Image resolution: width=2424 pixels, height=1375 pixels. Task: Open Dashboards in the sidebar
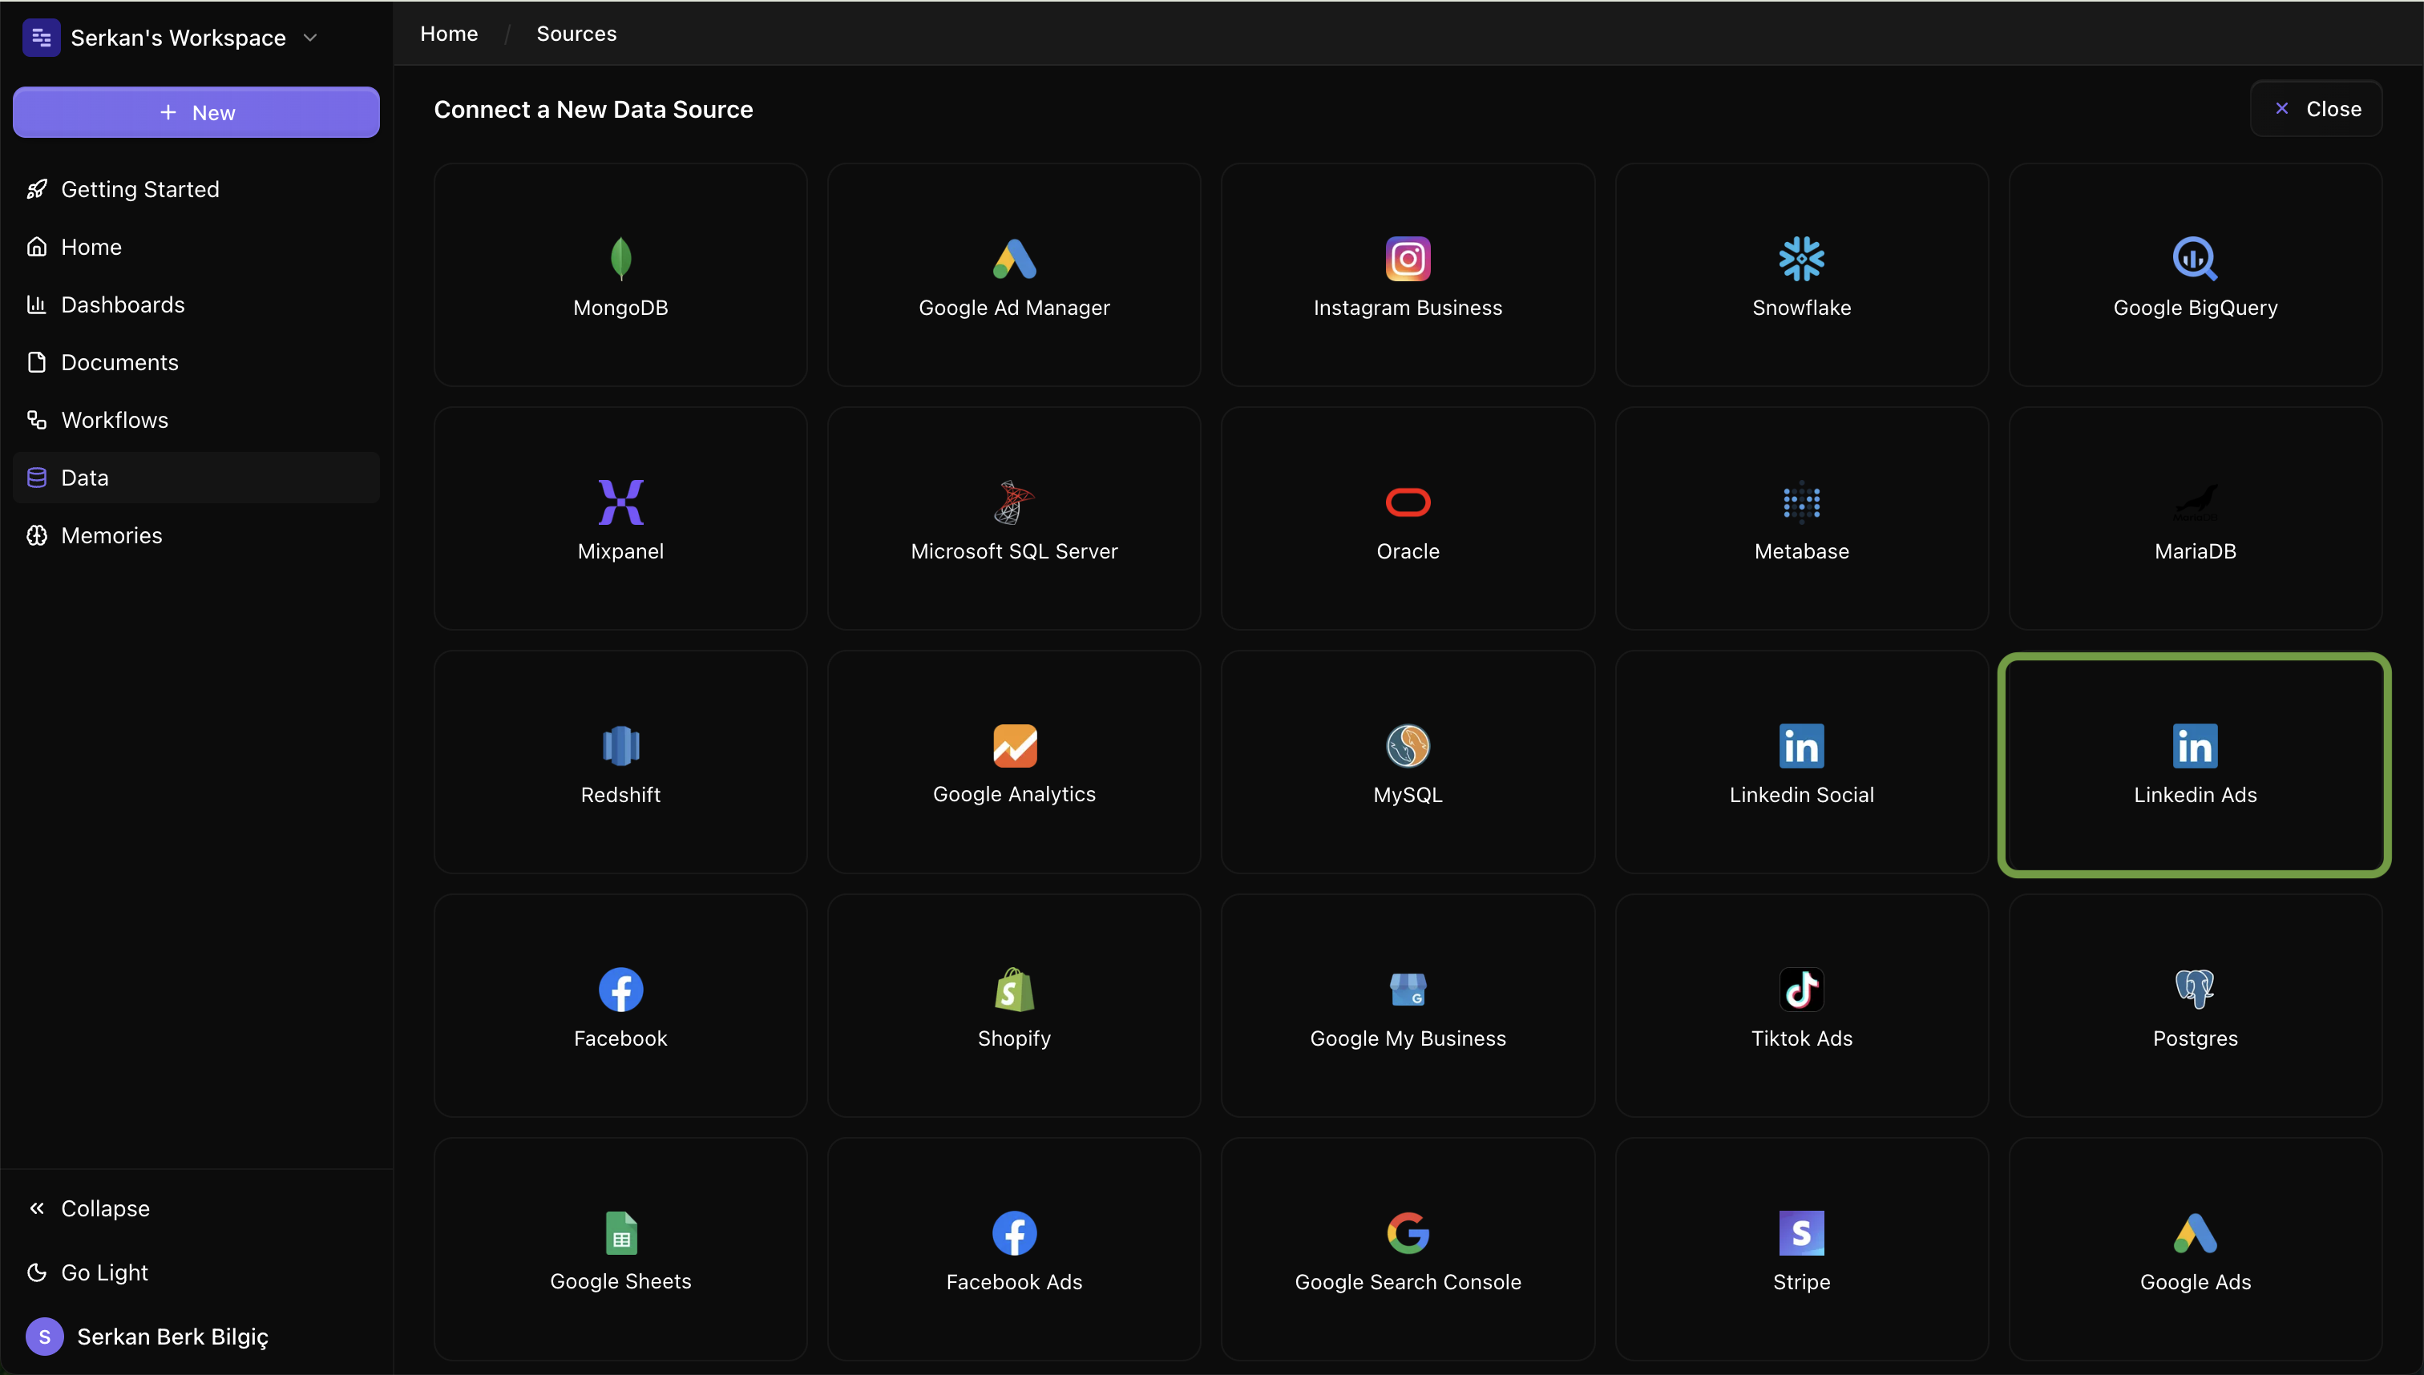pos(196,305)
